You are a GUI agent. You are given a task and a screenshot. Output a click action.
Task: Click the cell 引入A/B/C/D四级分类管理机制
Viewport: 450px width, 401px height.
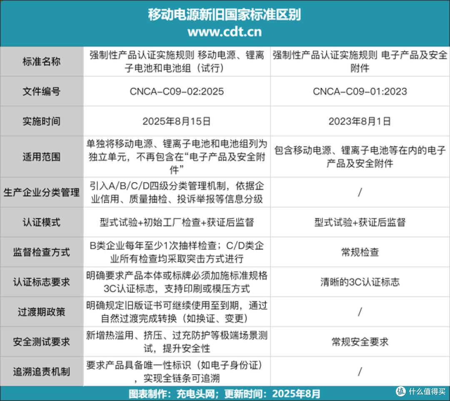click(177, 192)
